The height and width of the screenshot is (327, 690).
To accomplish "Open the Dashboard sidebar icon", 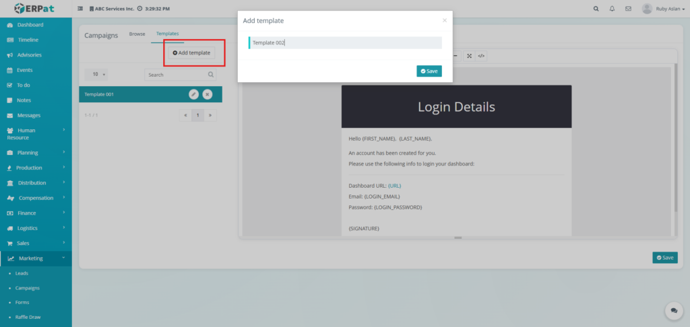I will 10,25.
